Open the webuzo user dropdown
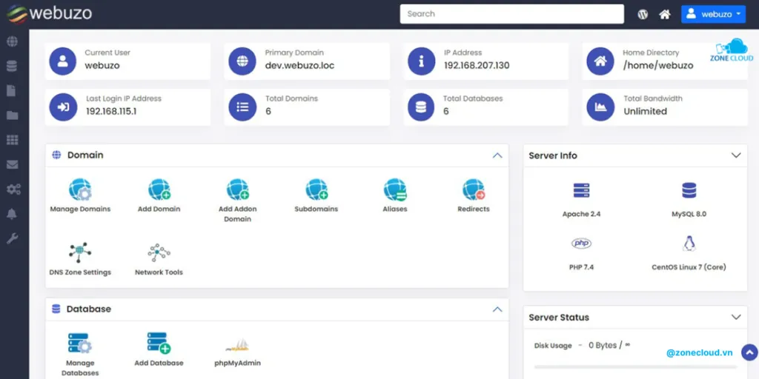 (x=714, y=15)
